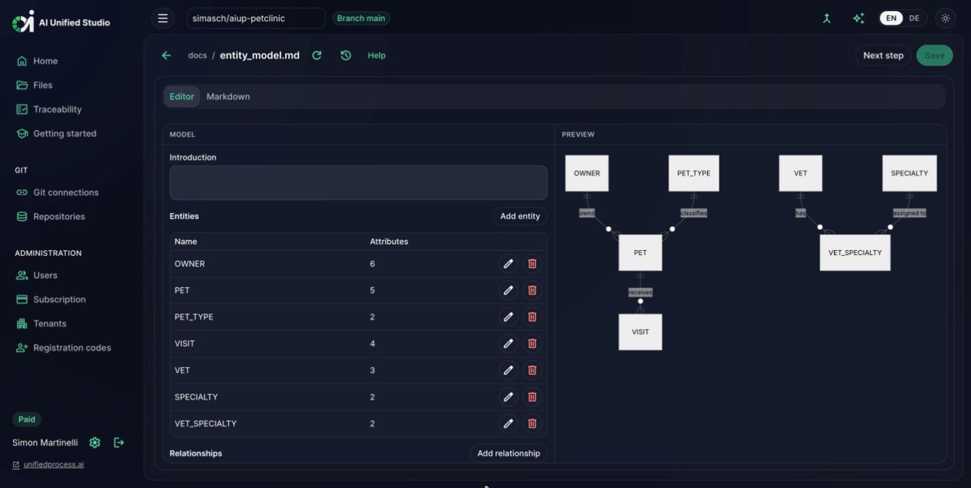Click the AI sparkle icon in top bar
This screenshot has height=488, width=971.
pos(859,18)
